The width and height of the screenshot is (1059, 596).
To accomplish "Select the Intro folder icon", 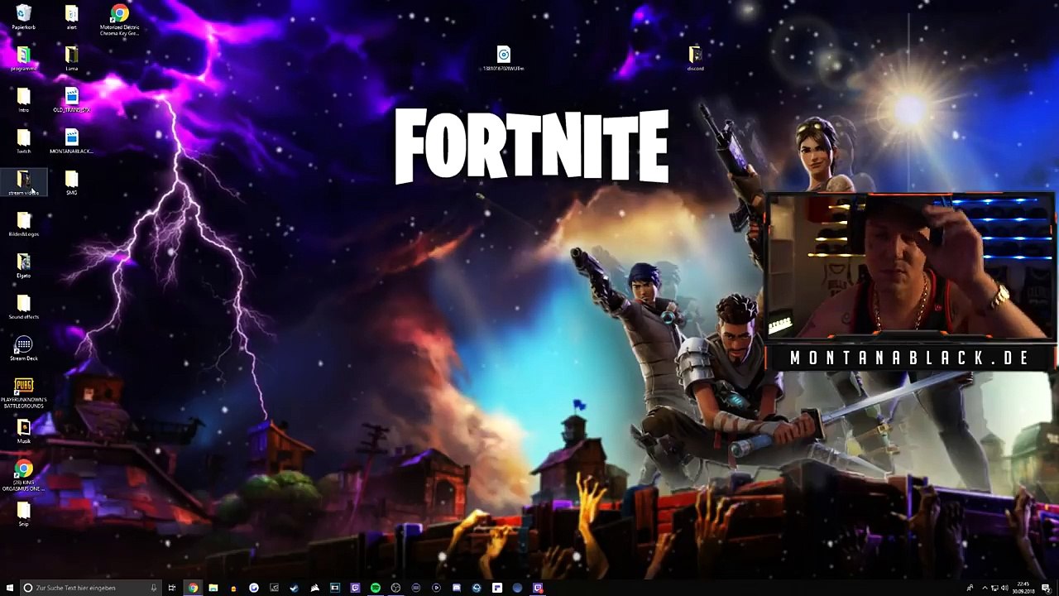I will click(x=23, y=100).
